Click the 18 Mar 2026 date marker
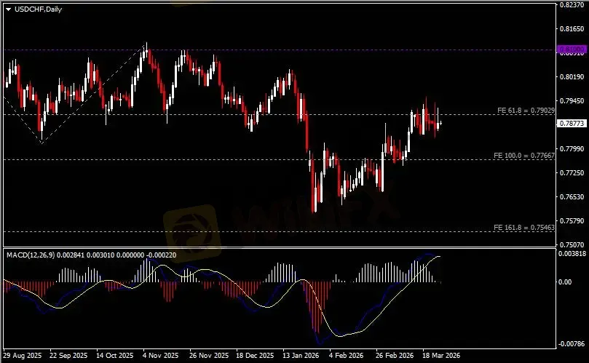Screen dimensions: 589x363 tap(440, 357)
